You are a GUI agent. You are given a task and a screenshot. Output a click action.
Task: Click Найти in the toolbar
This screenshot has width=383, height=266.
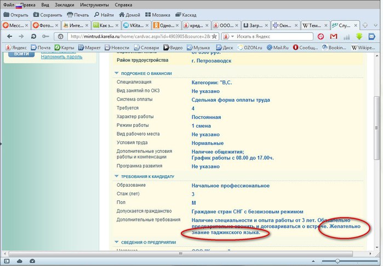click(x=104, y=15)
